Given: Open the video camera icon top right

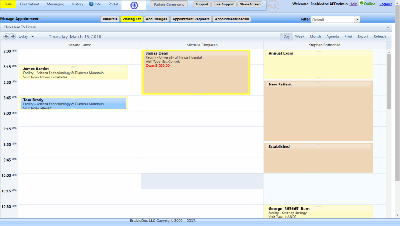Looking at the screenshot, I should click(x=273, y=7).
